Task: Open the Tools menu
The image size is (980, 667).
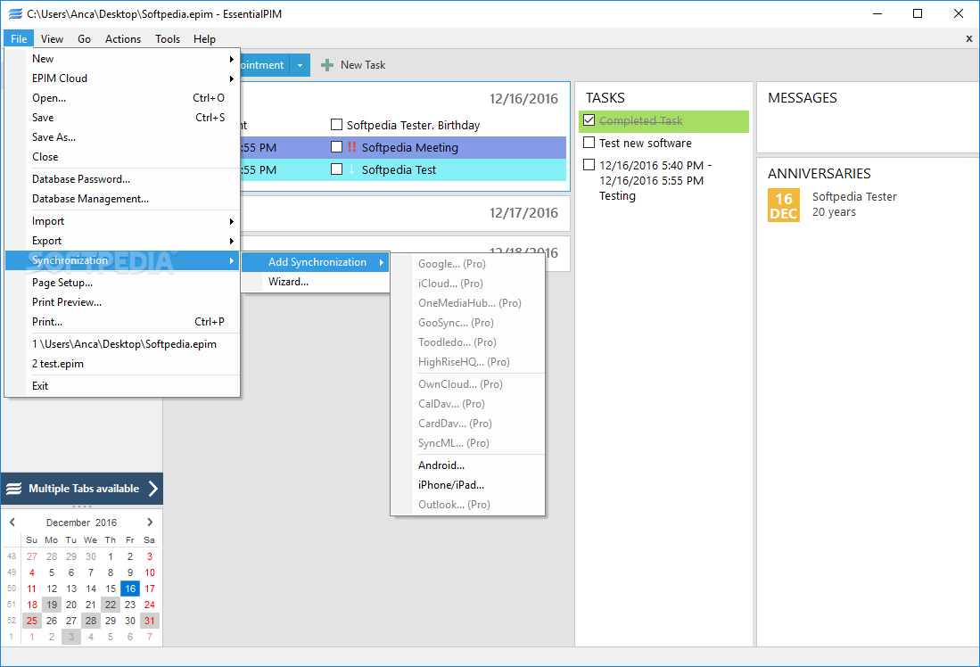Action: pyautogui.click(x=168, y=38)
